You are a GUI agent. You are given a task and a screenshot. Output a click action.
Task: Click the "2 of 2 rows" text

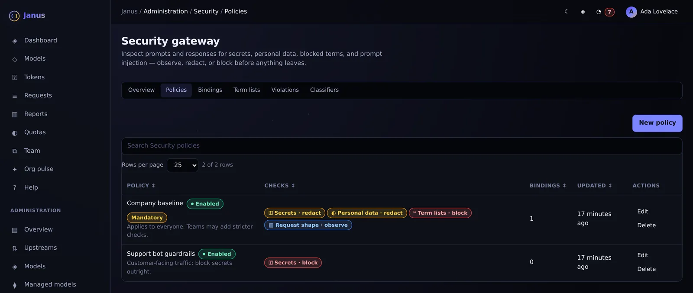tap(217, 165)
